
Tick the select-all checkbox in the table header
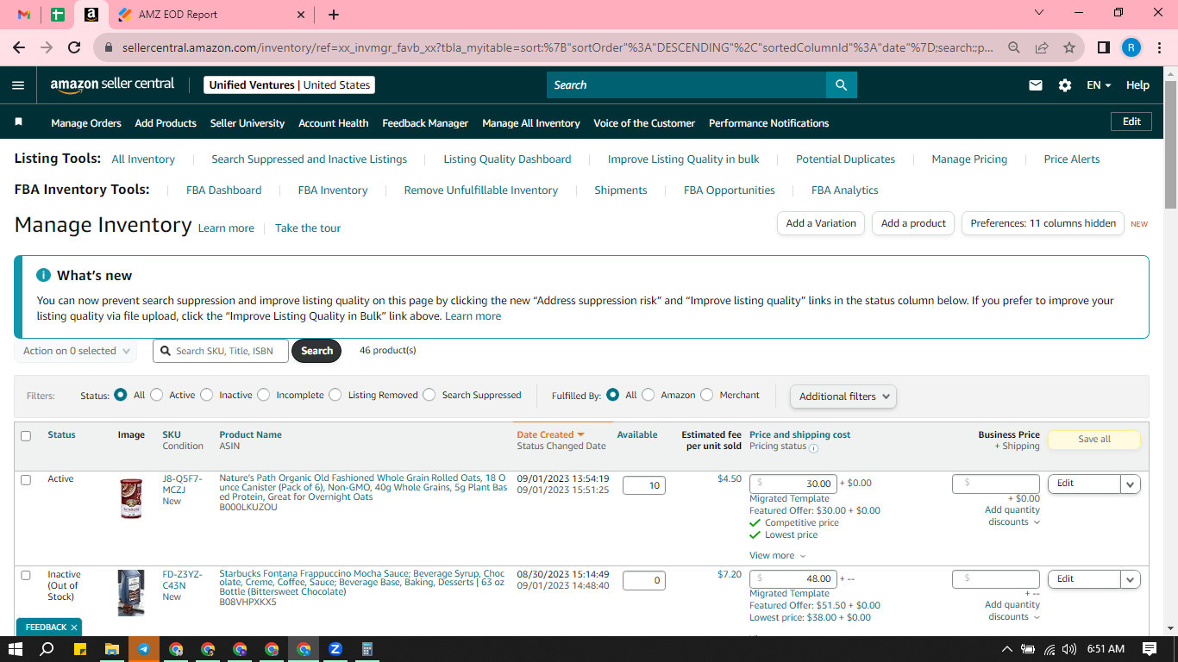26,436
